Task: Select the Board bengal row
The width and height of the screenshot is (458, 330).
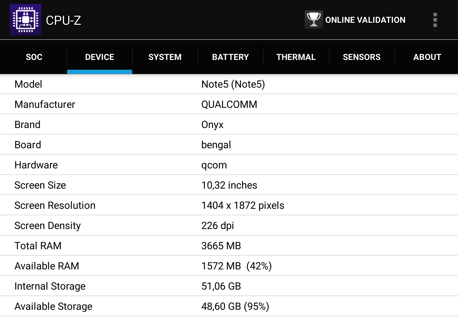Action: click(229, 145)
